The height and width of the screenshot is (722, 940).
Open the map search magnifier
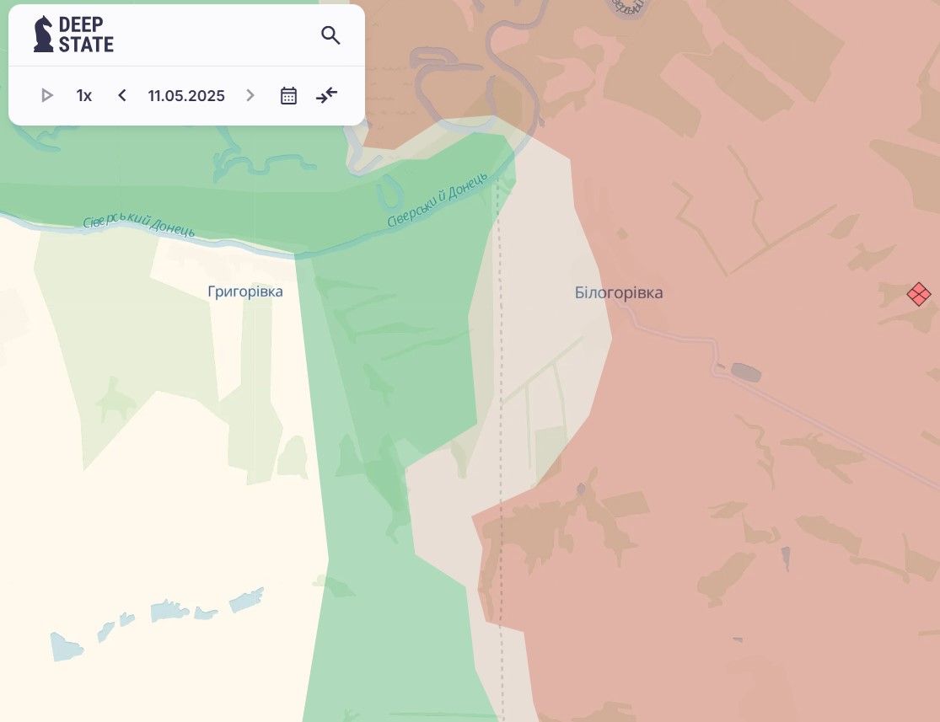pyautogui.click(x=330, y=35)
